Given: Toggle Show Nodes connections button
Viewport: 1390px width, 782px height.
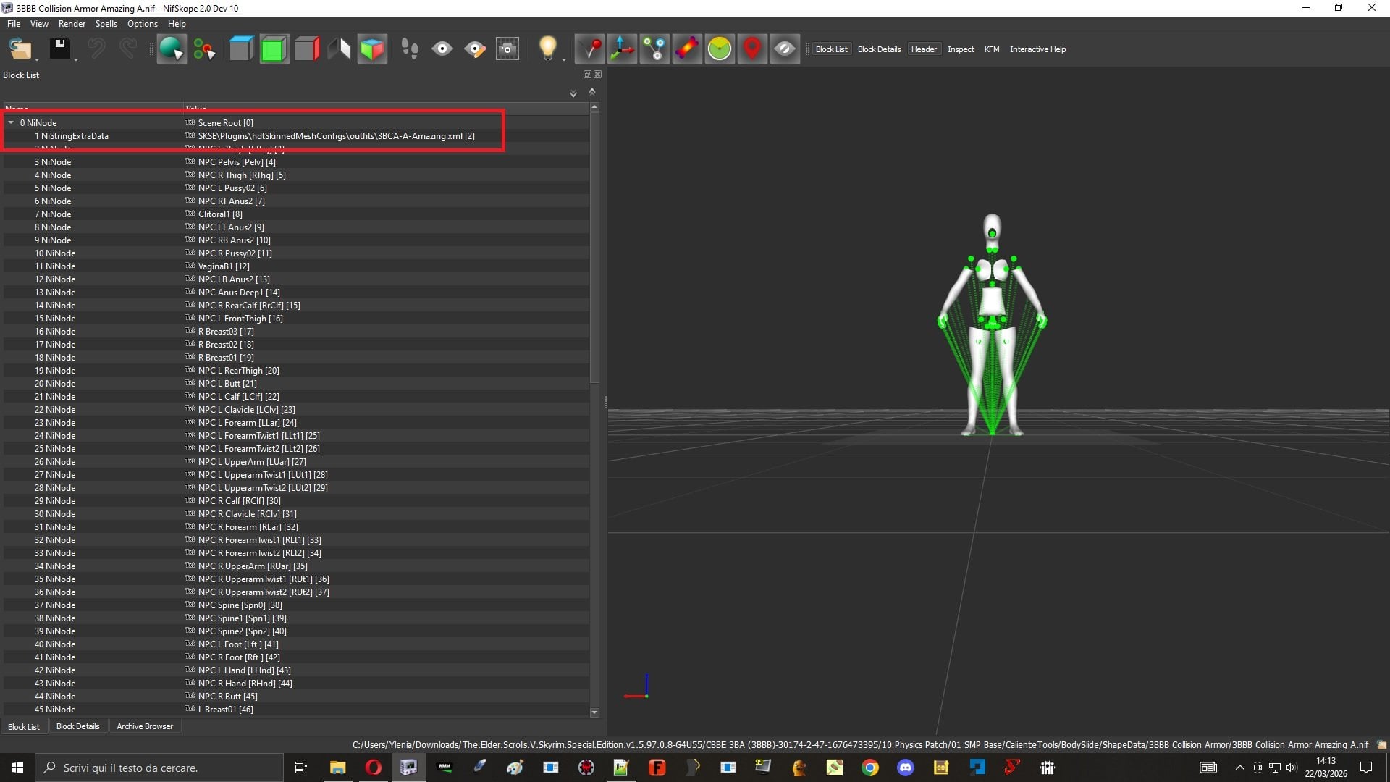Looking at the screenshot, I should pos(654,49).
